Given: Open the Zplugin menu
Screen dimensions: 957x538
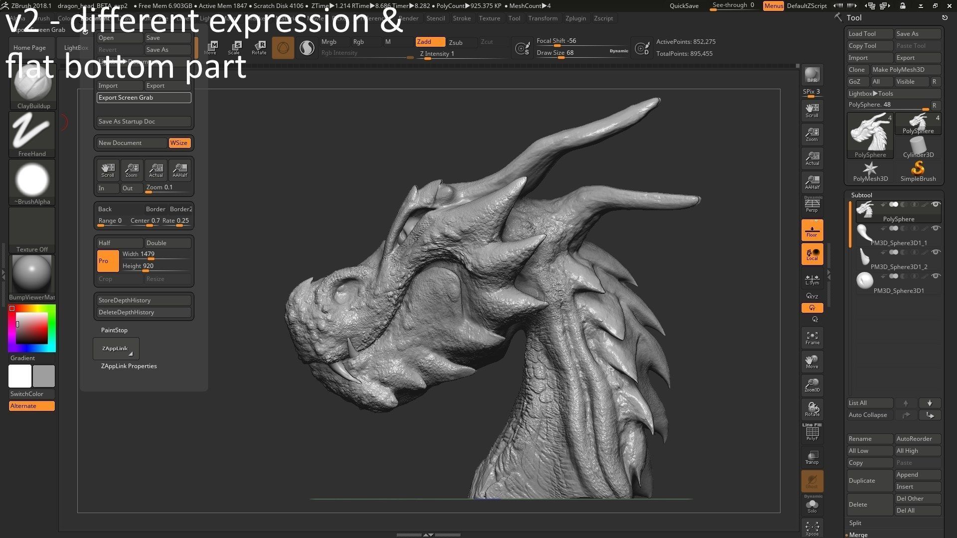Looking at the screenshot, I should click(576, 18).
